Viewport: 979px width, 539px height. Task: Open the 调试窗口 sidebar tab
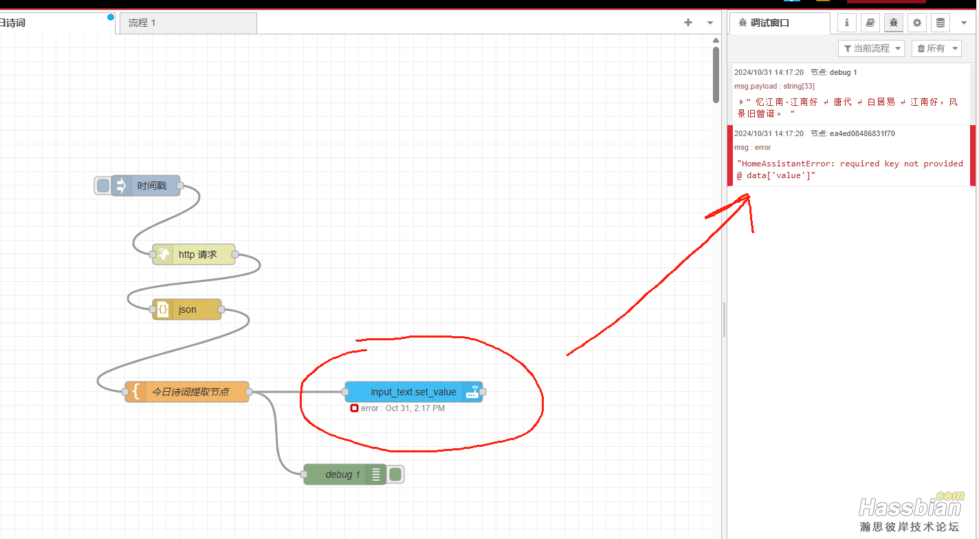pos(780,23)
